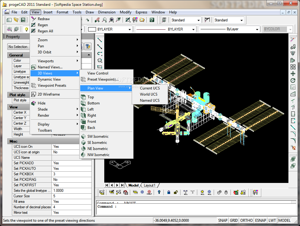This screenshot has width=300, height=226.
Task: Toggle MODEL space in status bar
Action: click(284, 221)
